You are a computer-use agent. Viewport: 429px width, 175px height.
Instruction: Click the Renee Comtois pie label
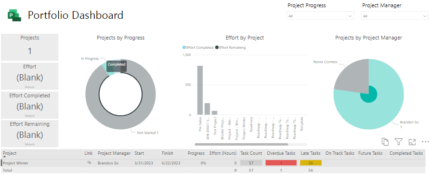click(x=325, y=62)
